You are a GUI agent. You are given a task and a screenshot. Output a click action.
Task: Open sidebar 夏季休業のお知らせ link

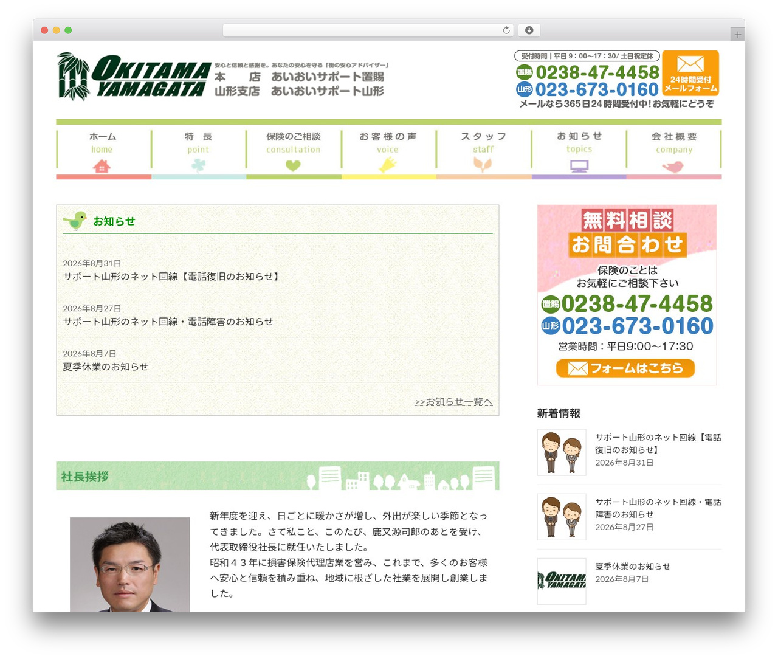pyautogui.click(x=633, y=566)
